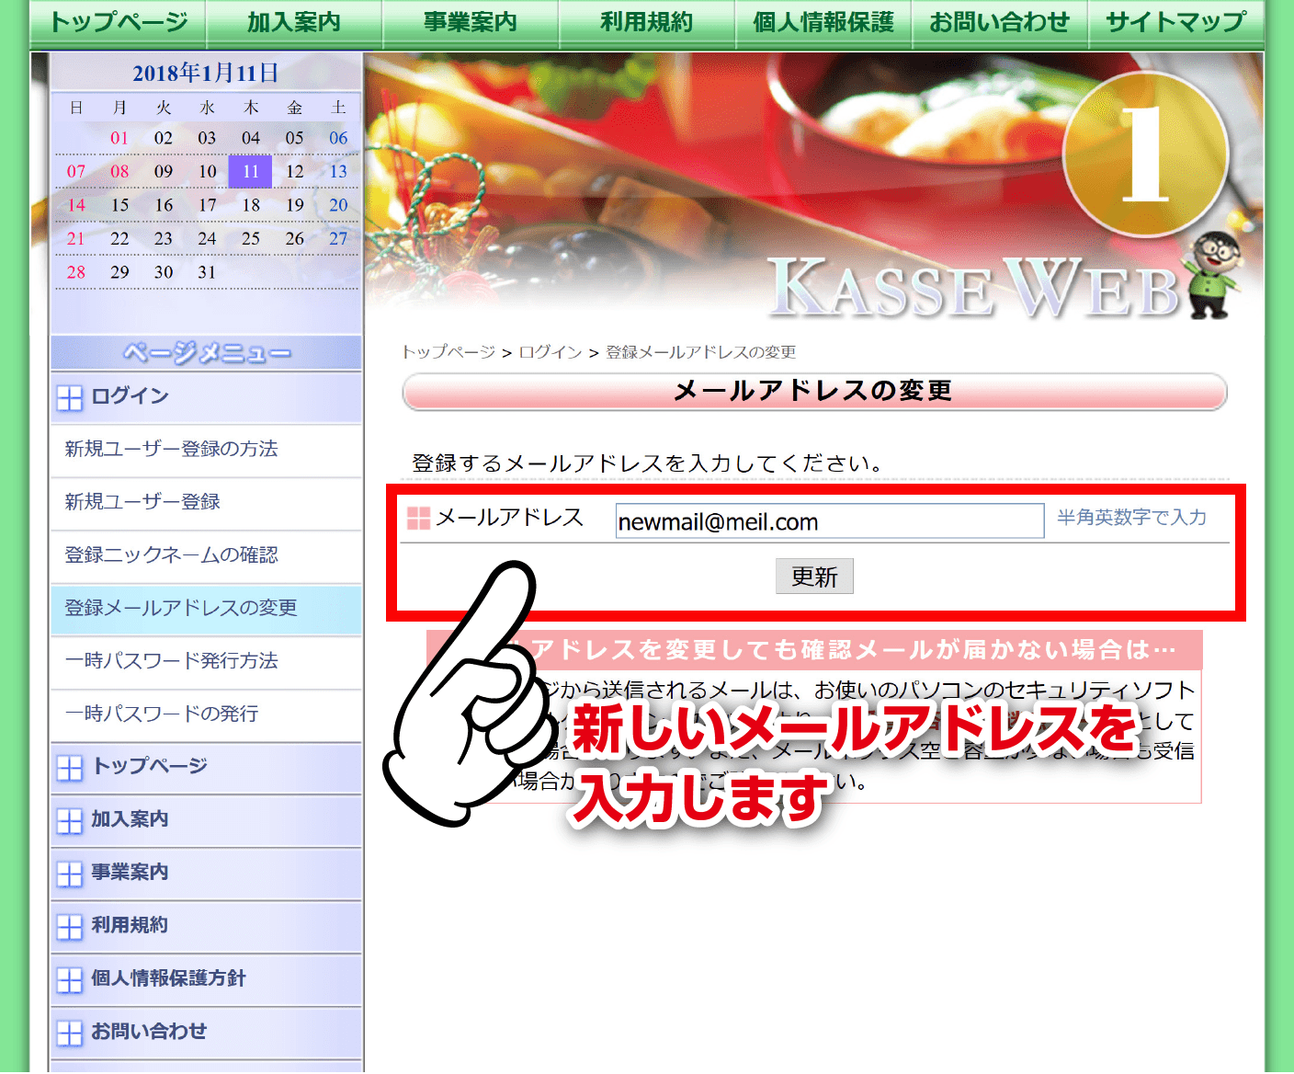Select date 01 in the calendar
The height and width of the screenshot is (1074, 1294).
point(119,138)
